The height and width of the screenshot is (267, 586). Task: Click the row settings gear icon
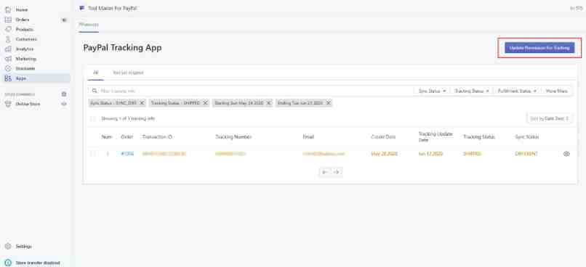click(566, 154)
